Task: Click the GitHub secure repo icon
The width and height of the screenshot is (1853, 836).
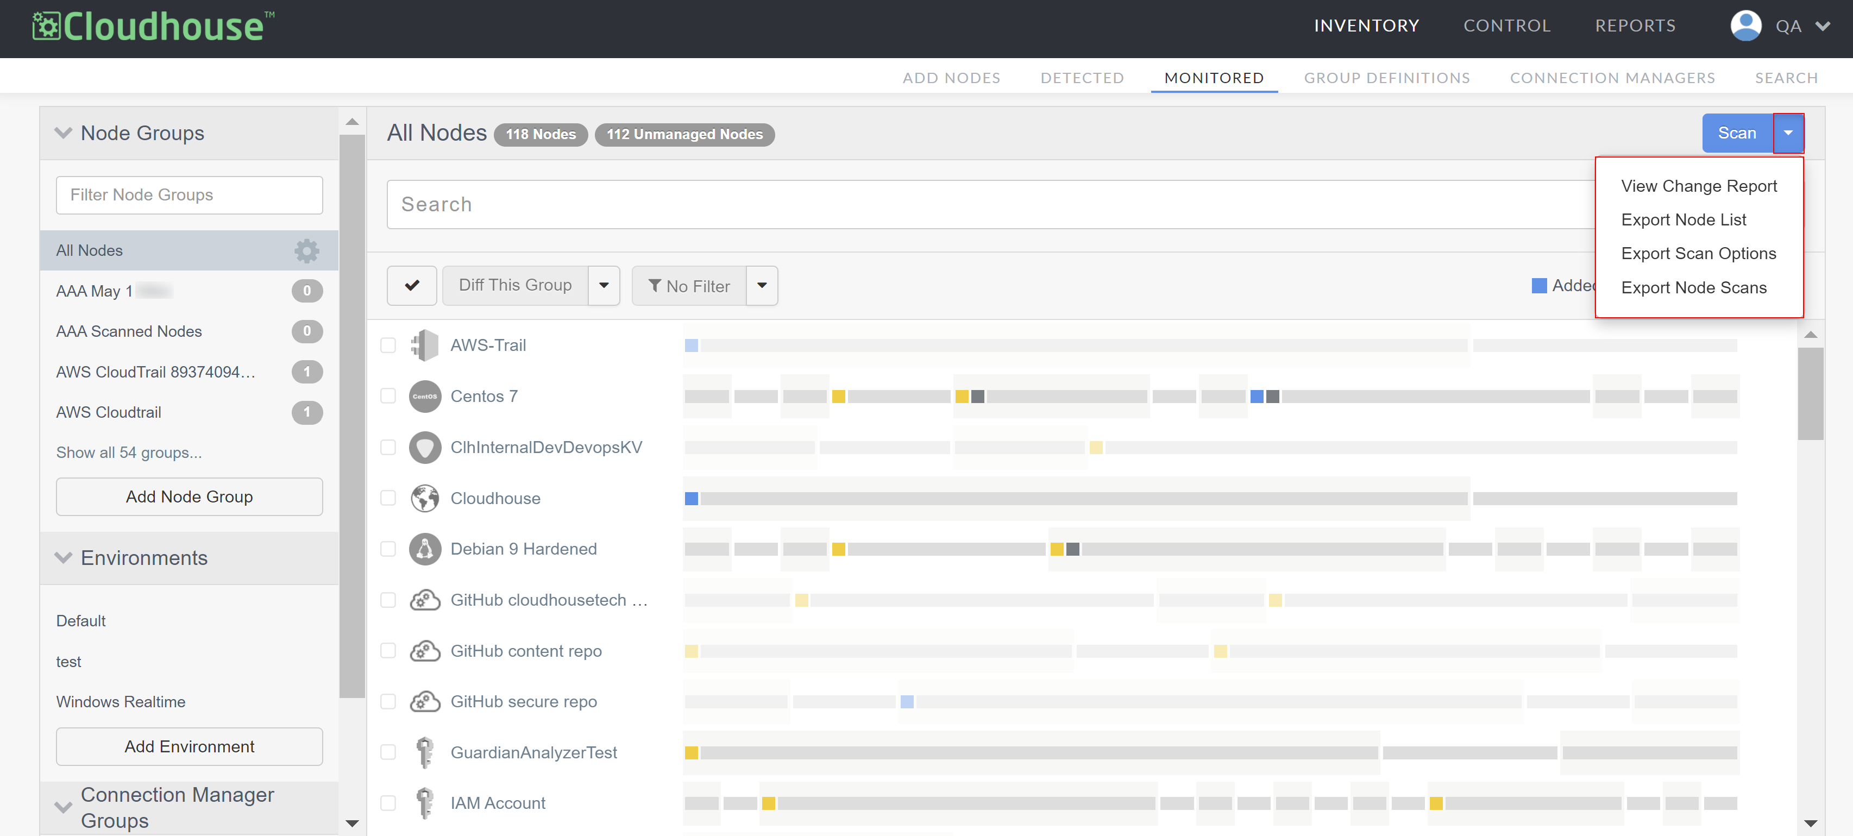Action: (x=424, y=701)
